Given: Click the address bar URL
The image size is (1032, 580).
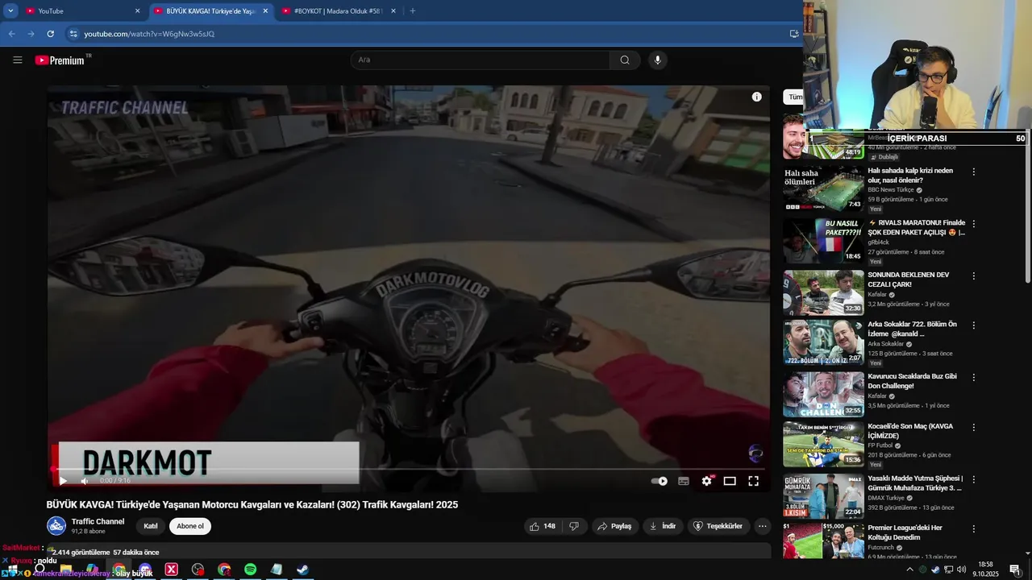Looking at the screenshot, I should 149,34.
